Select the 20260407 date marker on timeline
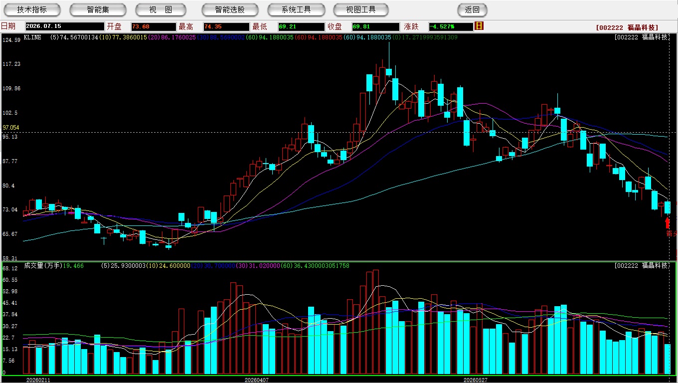678x383 pixels. [256, 380]
